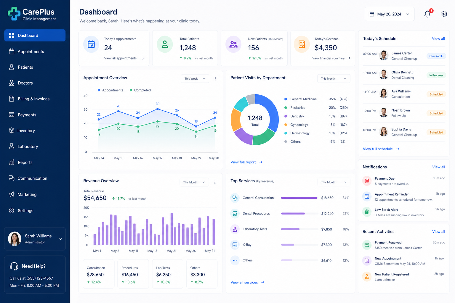Viewport: 455px width, 303px height.
Task: Click the CarePlus logo
Action: pos(31,14)
